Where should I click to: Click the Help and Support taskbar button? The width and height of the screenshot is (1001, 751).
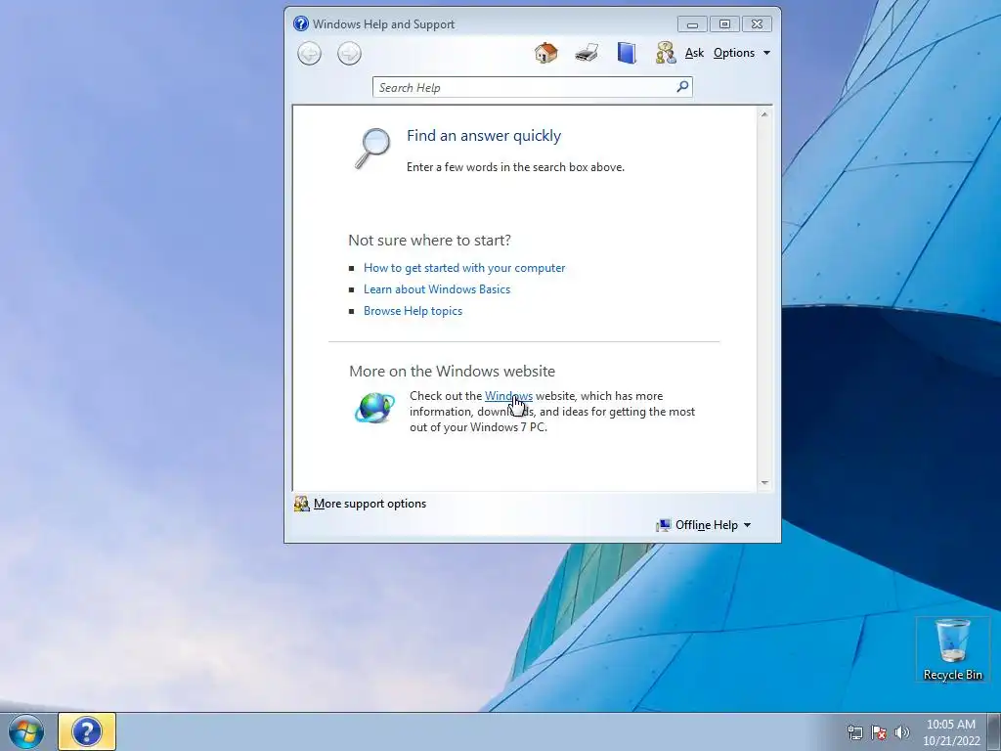click(x=87, y=731)
